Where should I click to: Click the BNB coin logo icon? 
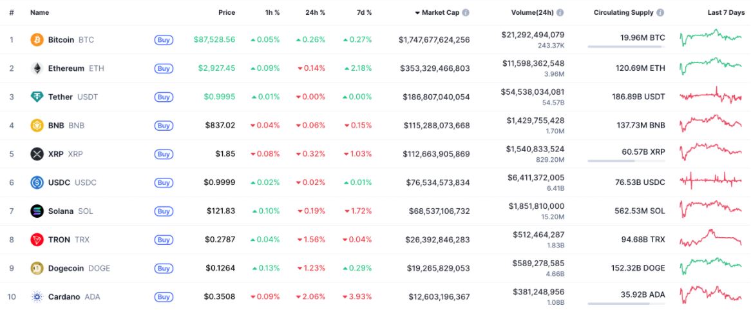click(x=37, y=125)
